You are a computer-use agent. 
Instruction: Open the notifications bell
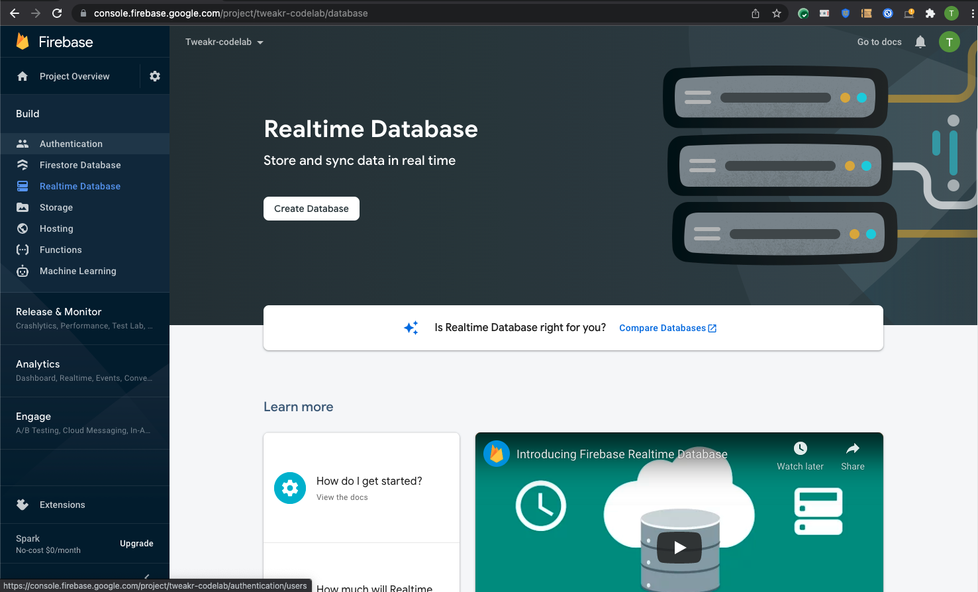point(920,42)
